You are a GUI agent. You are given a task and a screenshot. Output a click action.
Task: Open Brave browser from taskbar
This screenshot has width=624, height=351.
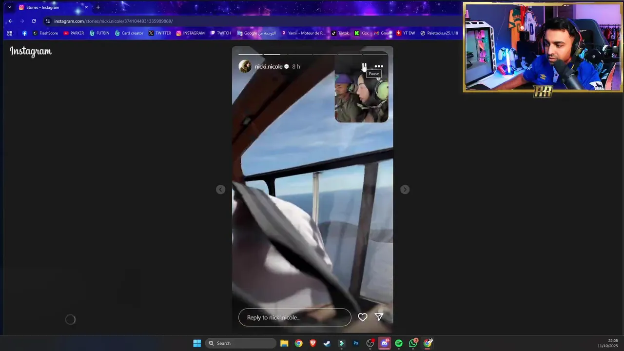312,343
